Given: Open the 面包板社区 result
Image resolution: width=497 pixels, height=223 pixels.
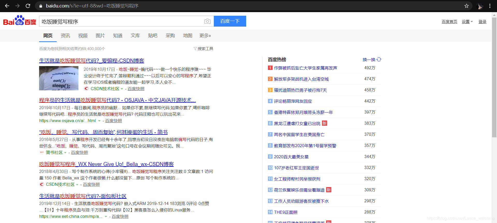Looking at the screenshot, I should (x=83, y=196).
